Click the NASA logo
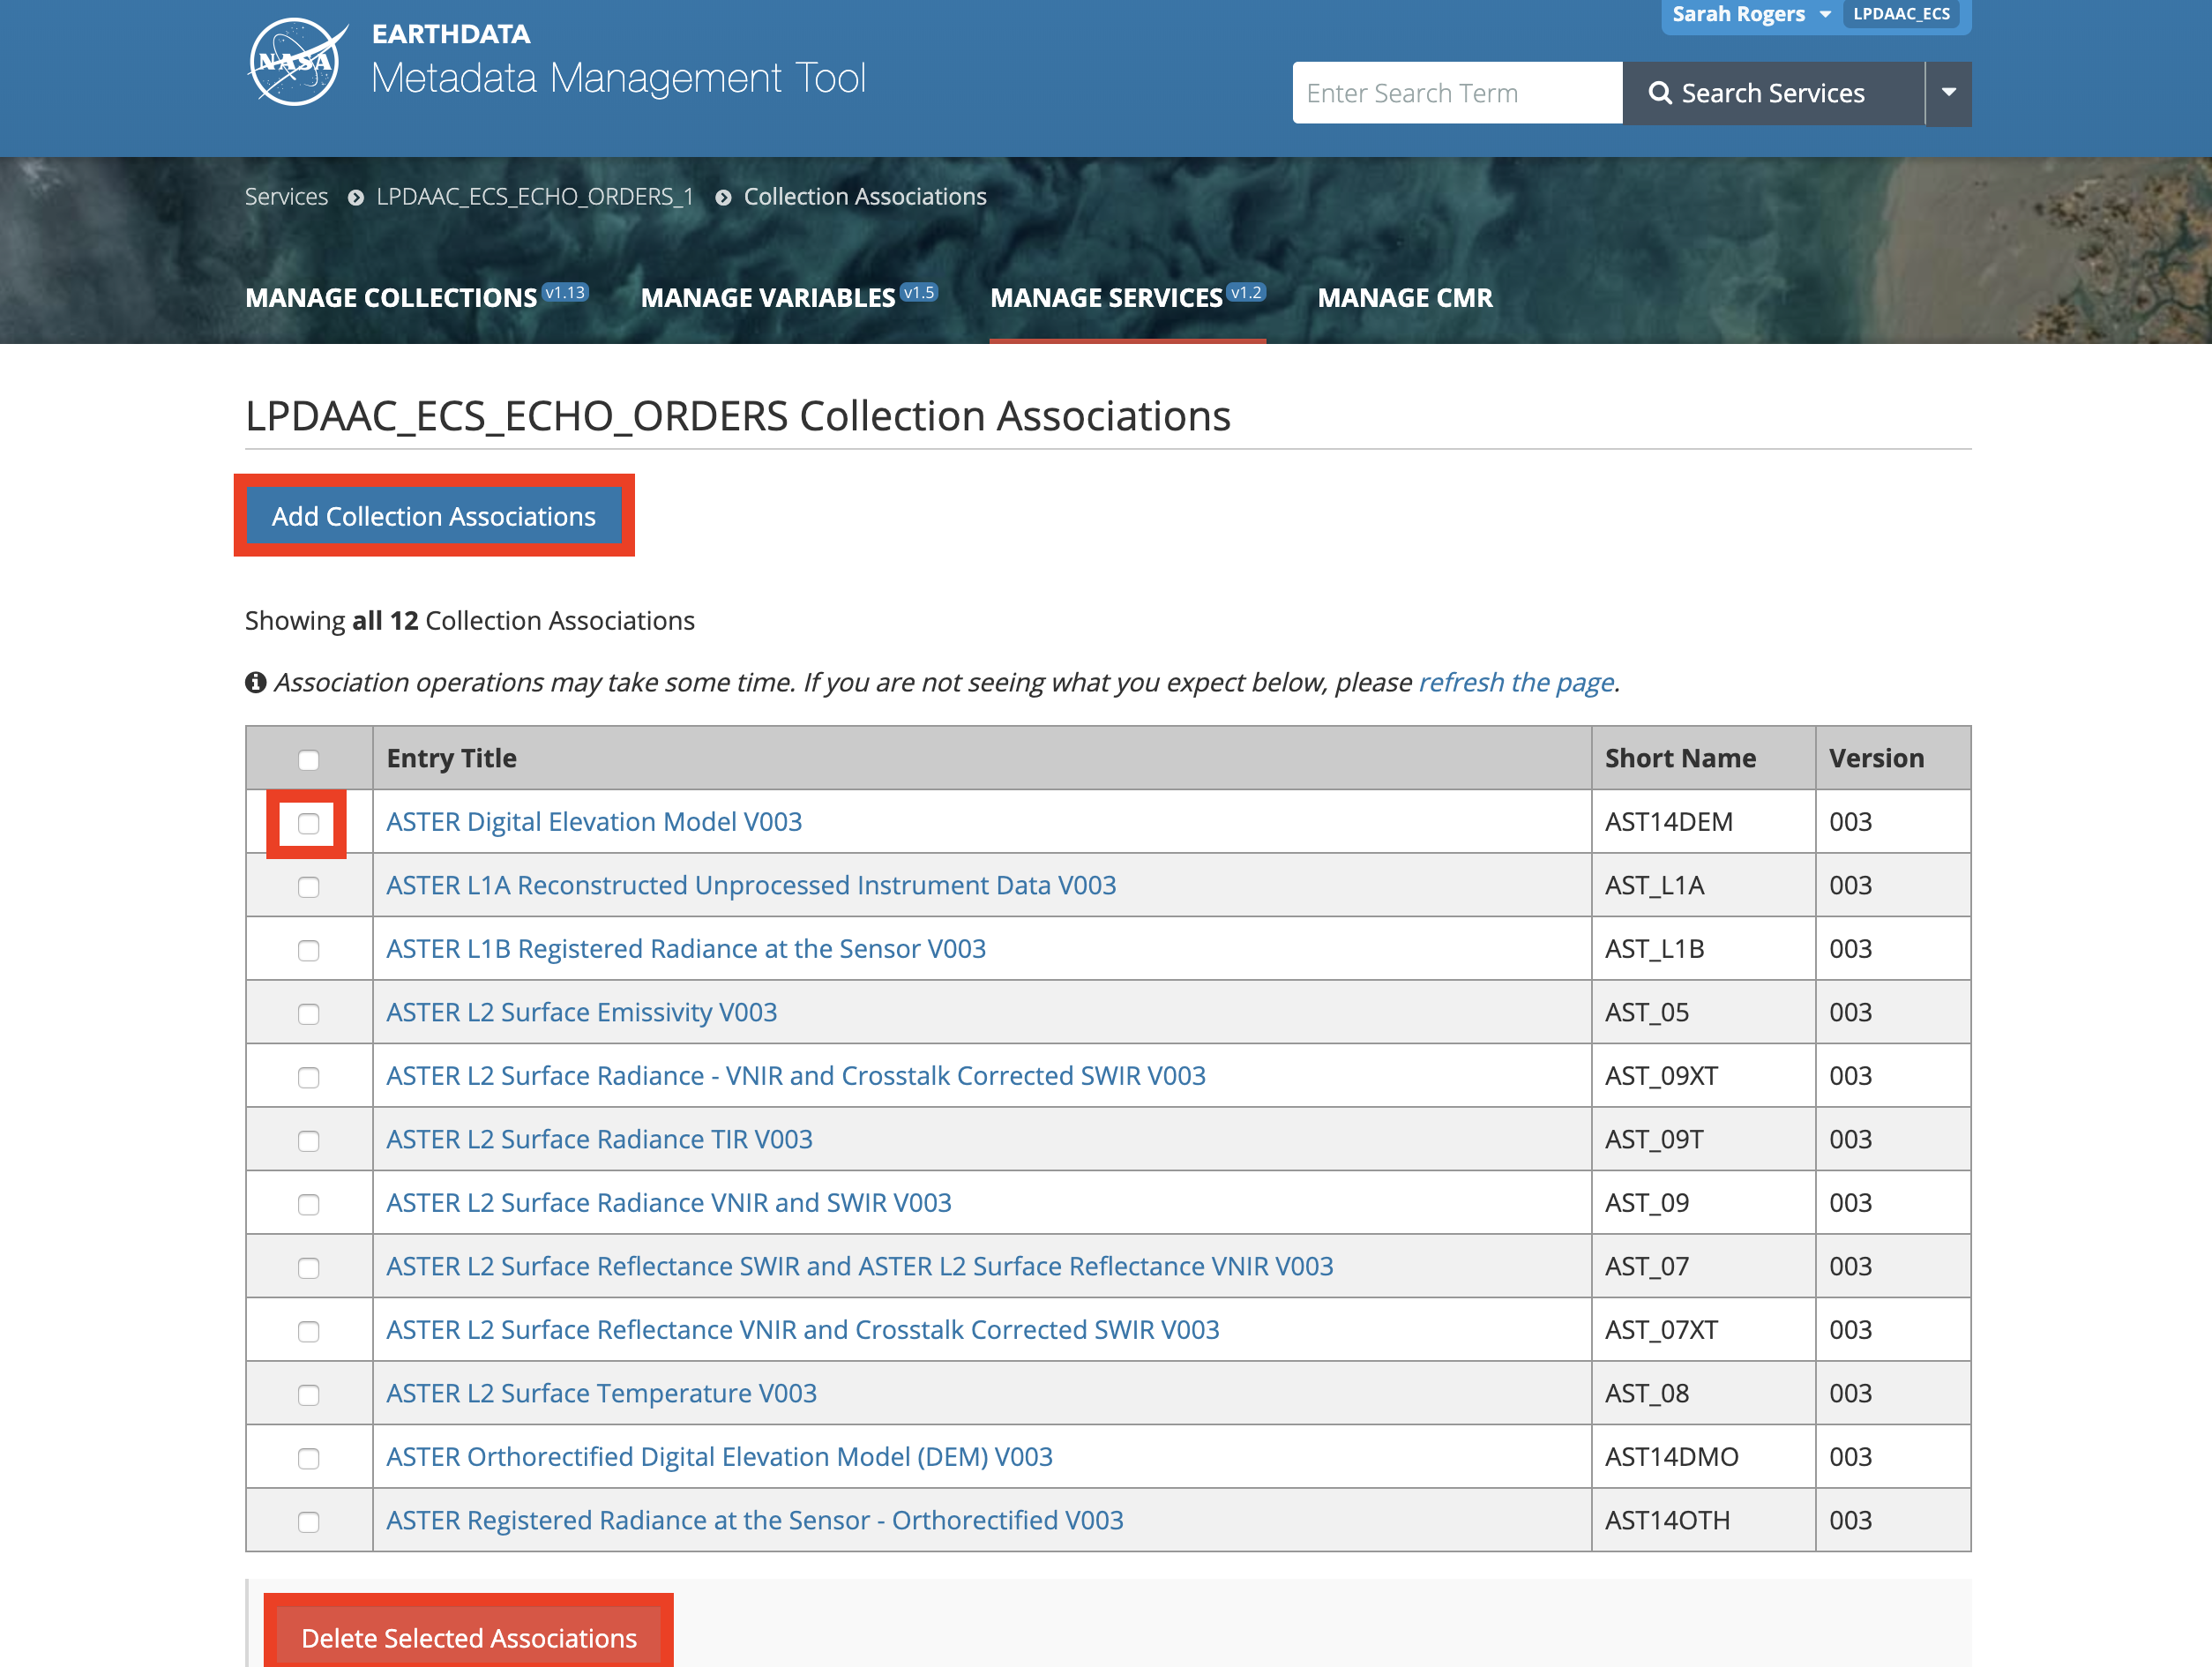Screen dimensions: 2212x1667 click(x=297, y=62)
